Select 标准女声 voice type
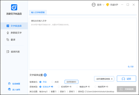 point(40,87)
